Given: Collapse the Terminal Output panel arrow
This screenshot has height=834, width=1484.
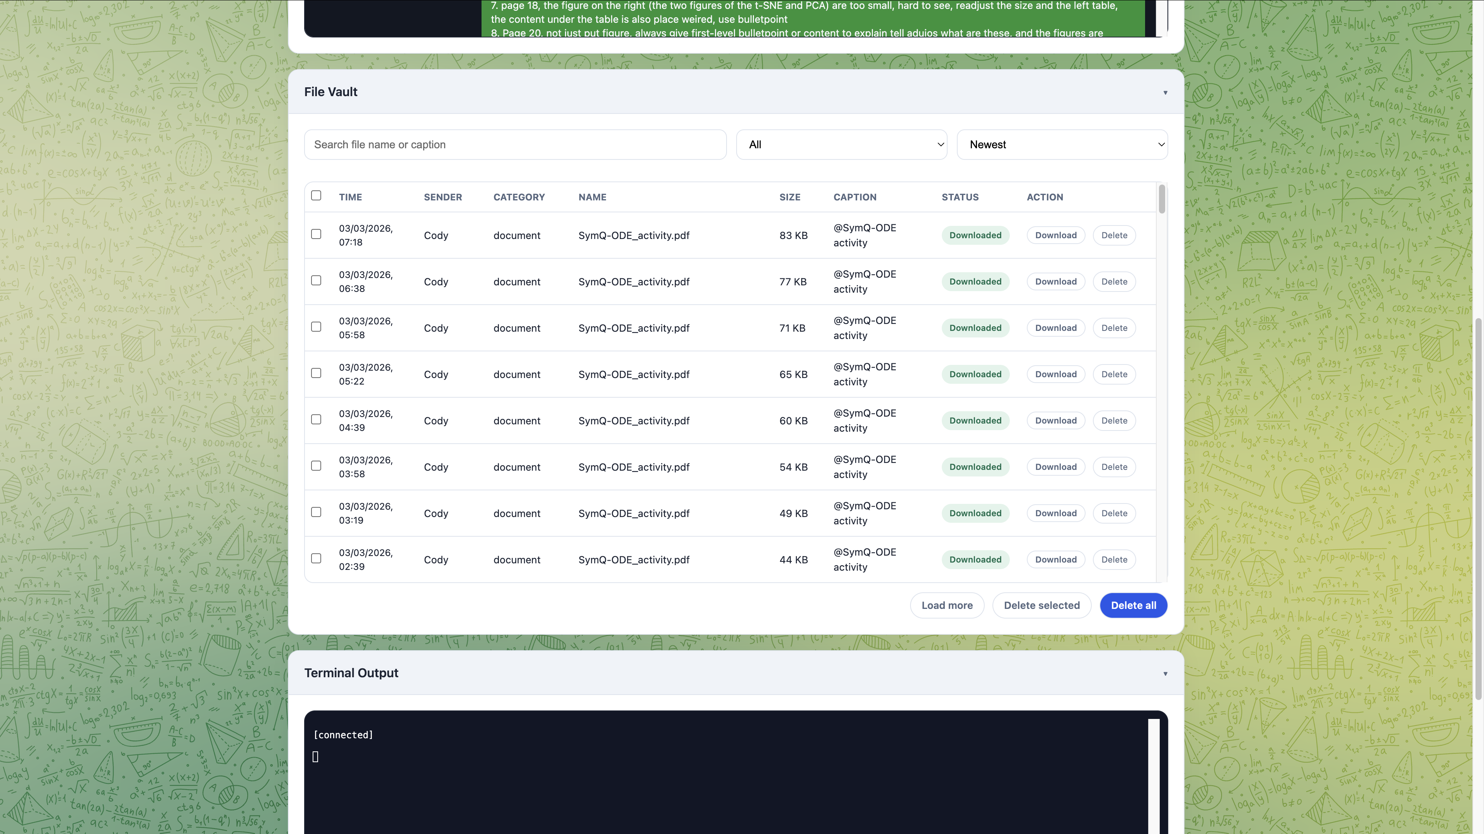Looking at the screenshot, I should [1165, 673].
